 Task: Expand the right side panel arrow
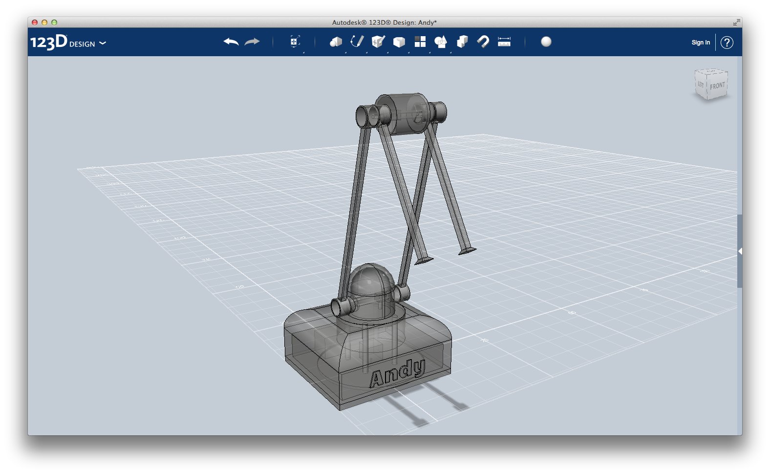coord(740,251)
